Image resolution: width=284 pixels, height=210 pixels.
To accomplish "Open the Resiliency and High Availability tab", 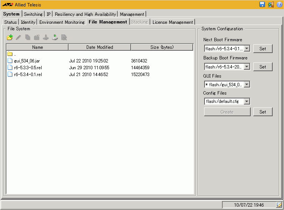I will tap(85, 14).
